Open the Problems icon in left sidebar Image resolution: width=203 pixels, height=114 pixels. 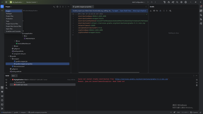2,100
